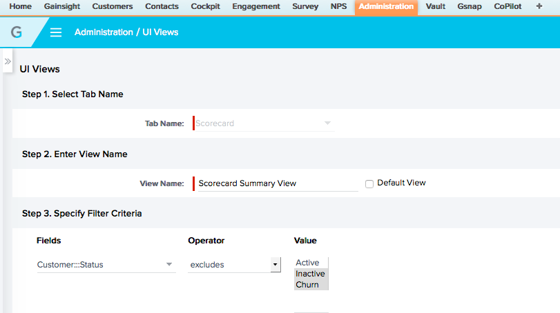
Task: Click into the View Name input field
Action: [x=278, y=183]
